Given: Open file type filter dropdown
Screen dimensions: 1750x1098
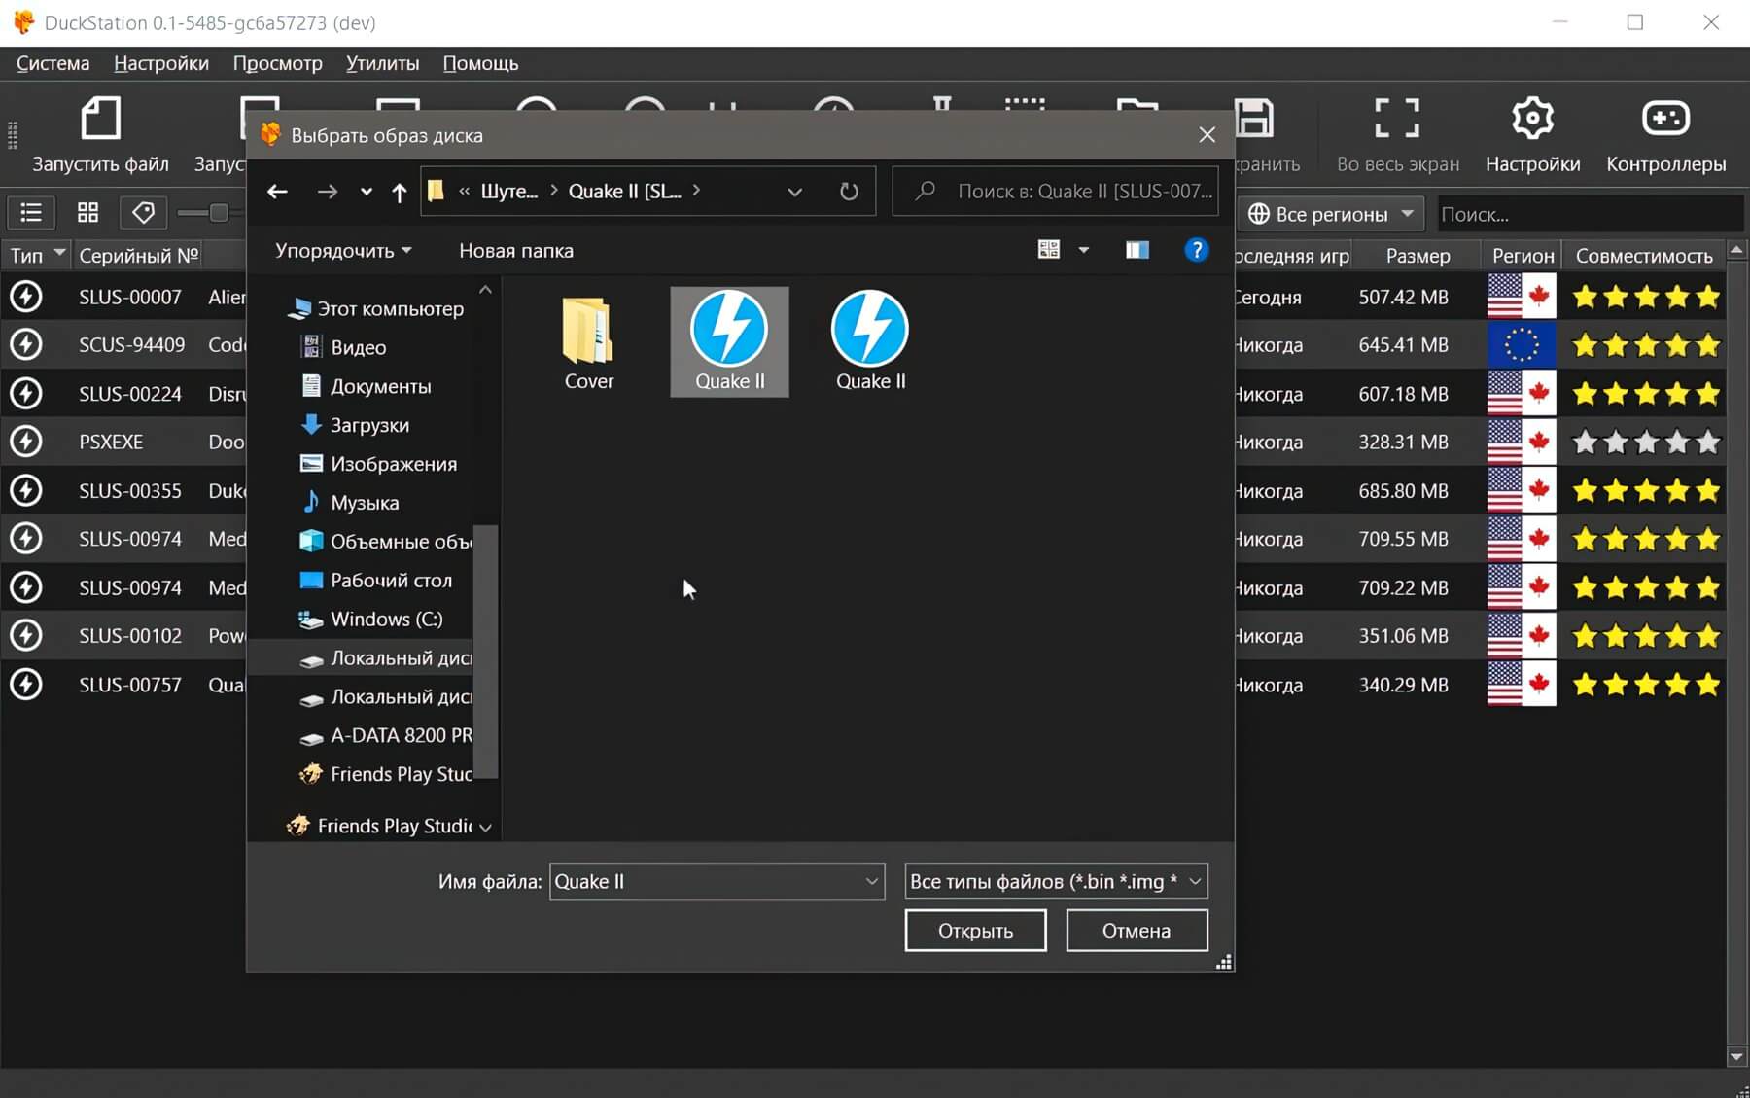Looking at the screenshot, I should [x=1056, y=881].
